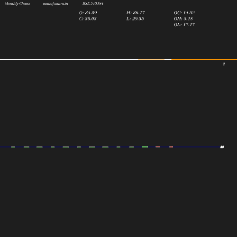Click the high value "H: 36.17"
The width and height of the screenshot is (237, 237).
[136, 13]
